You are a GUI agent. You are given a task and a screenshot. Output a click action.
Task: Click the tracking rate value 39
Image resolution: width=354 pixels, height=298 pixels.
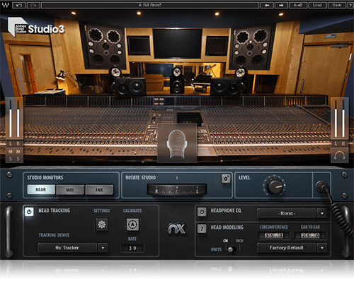[132, 249]
